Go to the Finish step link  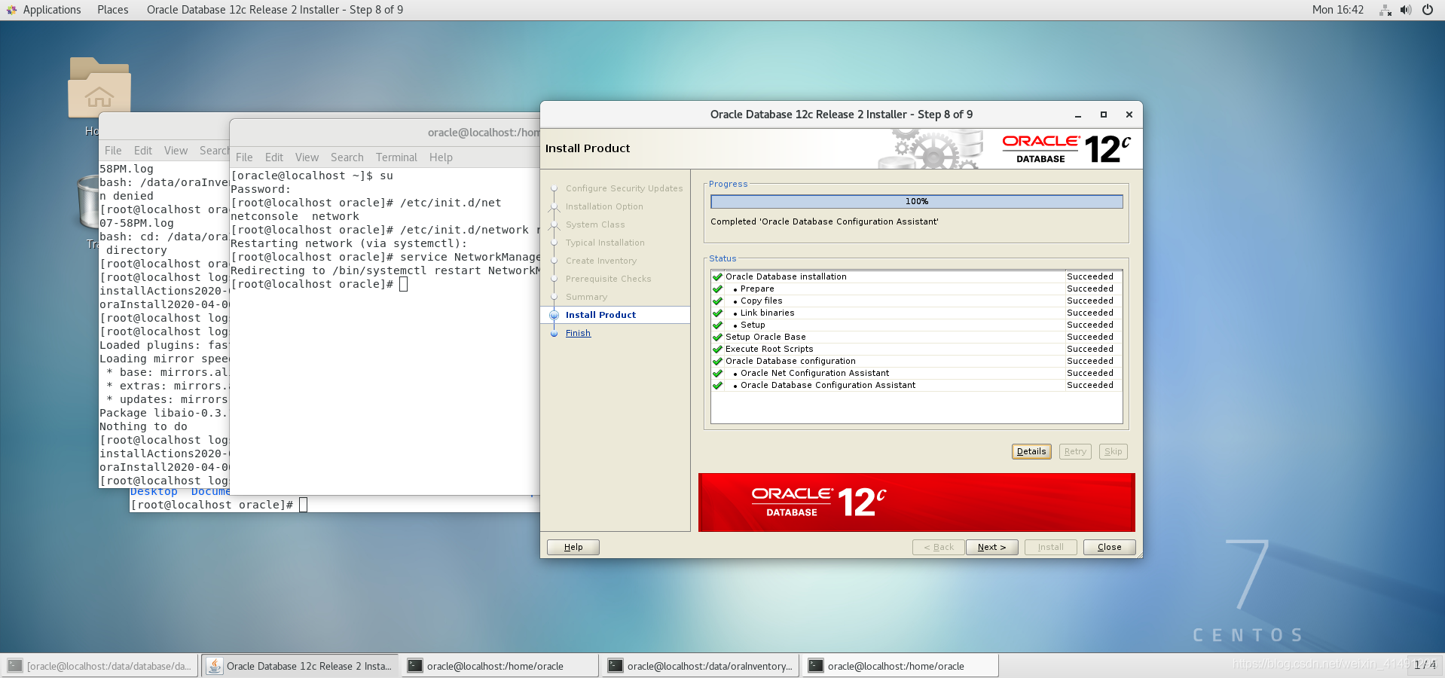(578, 333)
